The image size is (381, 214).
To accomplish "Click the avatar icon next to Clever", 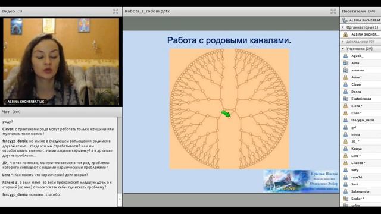I will pyautogui.click(x=345, y=84).
